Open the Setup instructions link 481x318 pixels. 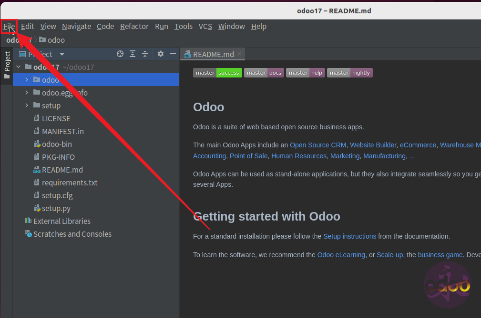tap(350, 236)
